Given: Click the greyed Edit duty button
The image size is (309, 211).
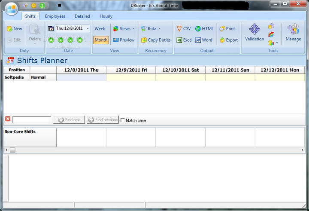Looking at the screenshot, I should 14,40.
